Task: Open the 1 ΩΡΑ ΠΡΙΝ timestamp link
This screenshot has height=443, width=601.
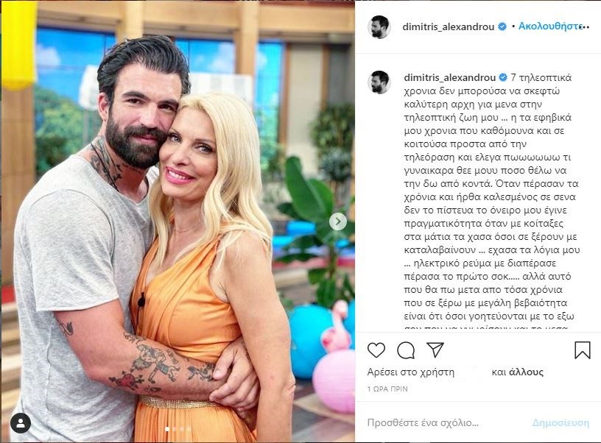Action: [387, 389]
